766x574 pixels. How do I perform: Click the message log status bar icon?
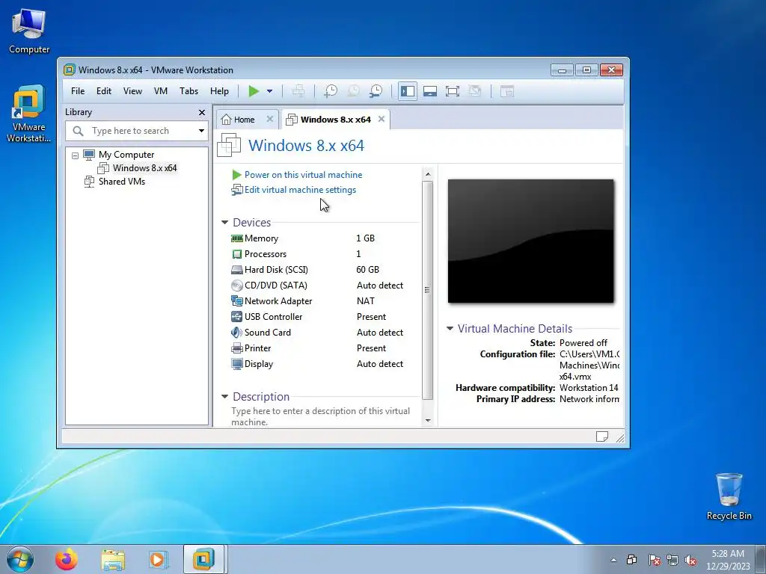(x=602, y=436)
